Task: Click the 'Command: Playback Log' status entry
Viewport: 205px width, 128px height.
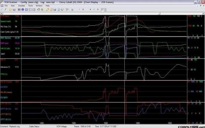Action: tap(10, 127)
